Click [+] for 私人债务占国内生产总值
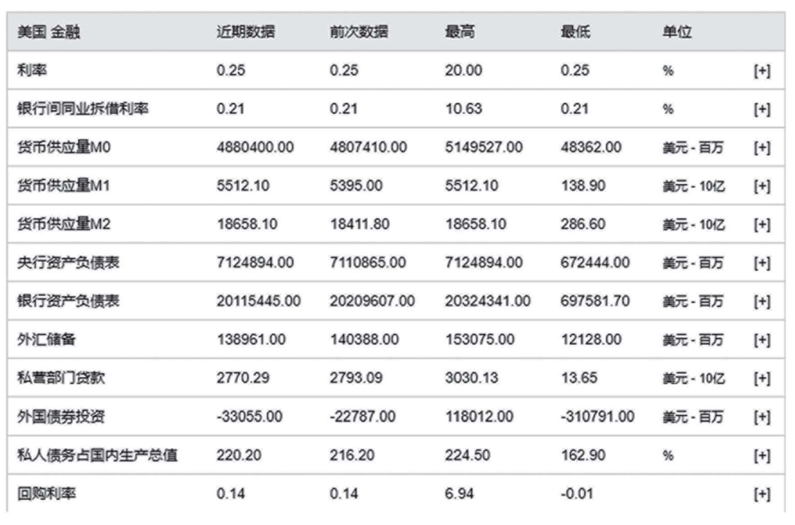The width and height of the screenshot is (795, 525). coord(762,455)
